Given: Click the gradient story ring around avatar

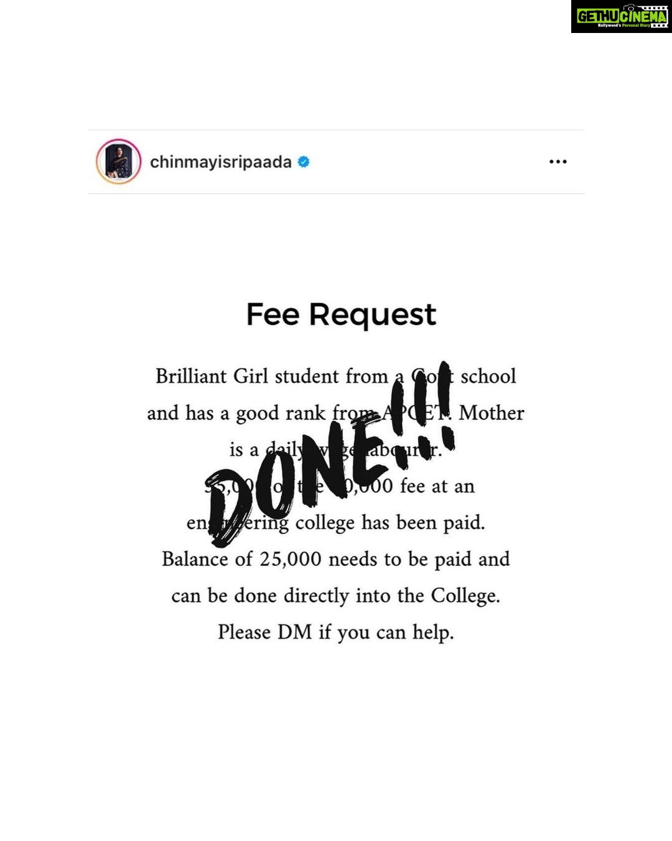Looking at the screenshot, I should tap(118, 162).
